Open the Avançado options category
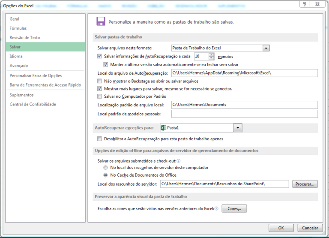Viewport: 329px width, 238px height. click(x=19, y=66)
